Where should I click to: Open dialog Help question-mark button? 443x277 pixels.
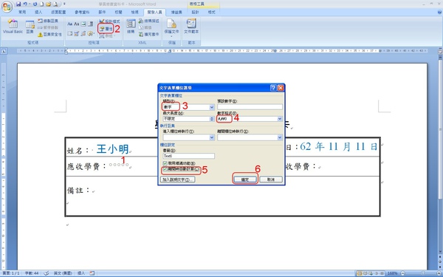[273, 88]
